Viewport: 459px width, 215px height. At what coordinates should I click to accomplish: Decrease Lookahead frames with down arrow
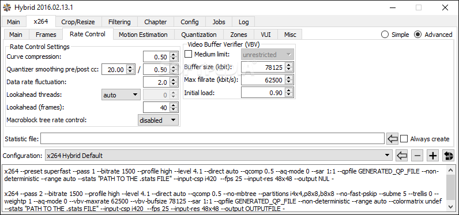click(x=174, y=110)
